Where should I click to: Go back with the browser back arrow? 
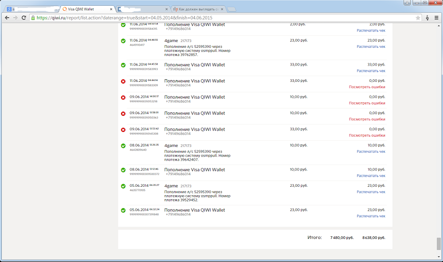pos(7,18)
